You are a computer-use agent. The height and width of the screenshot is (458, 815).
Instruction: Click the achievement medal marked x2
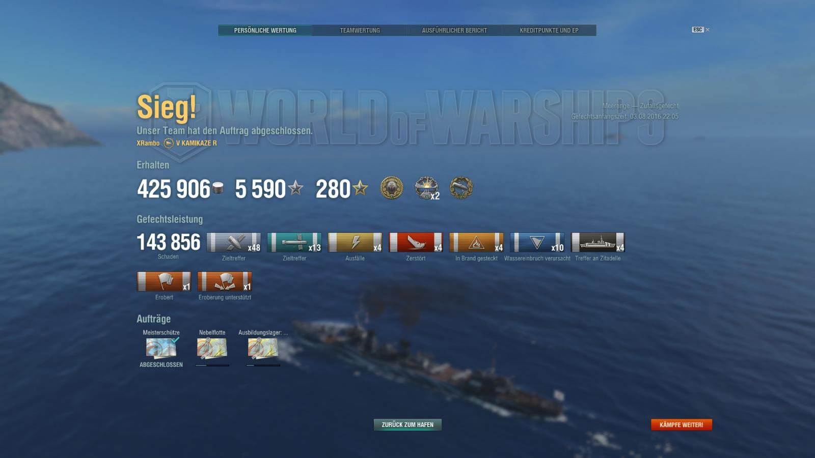[427, 188]
